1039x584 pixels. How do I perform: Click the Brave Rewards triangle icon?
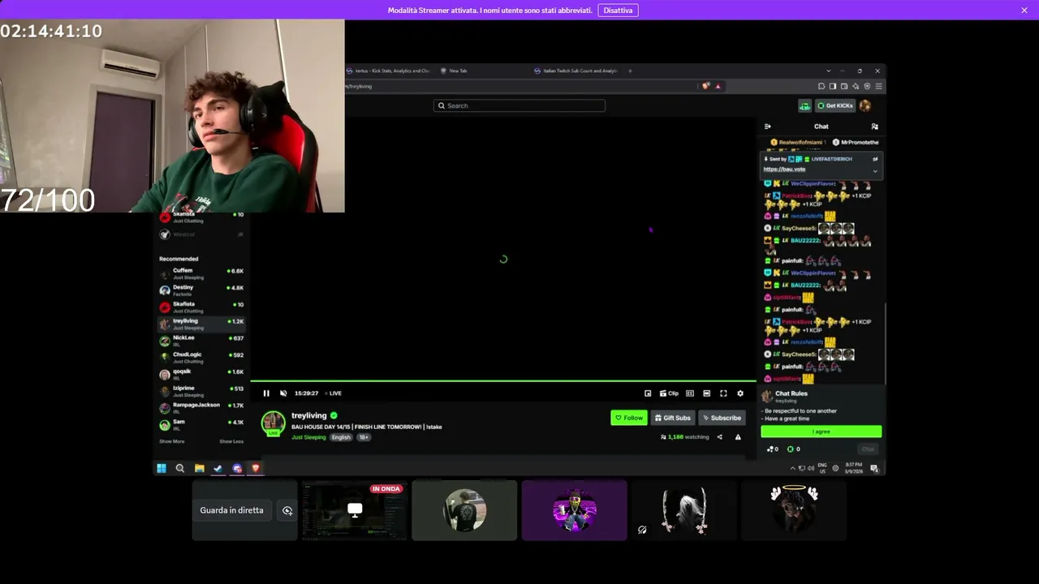click(x=718, y=86)
